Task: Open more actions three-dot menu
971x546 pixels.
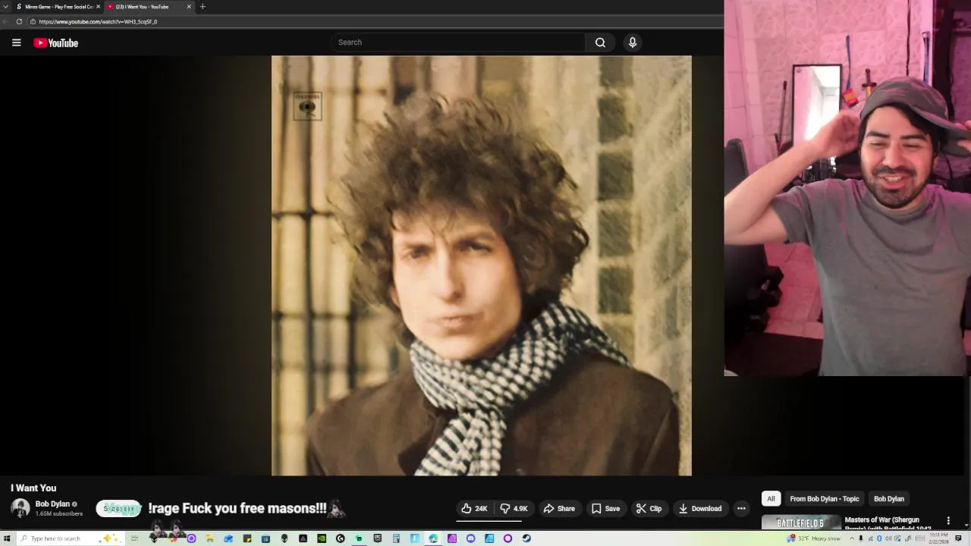Action: click(x=741, y=509)
